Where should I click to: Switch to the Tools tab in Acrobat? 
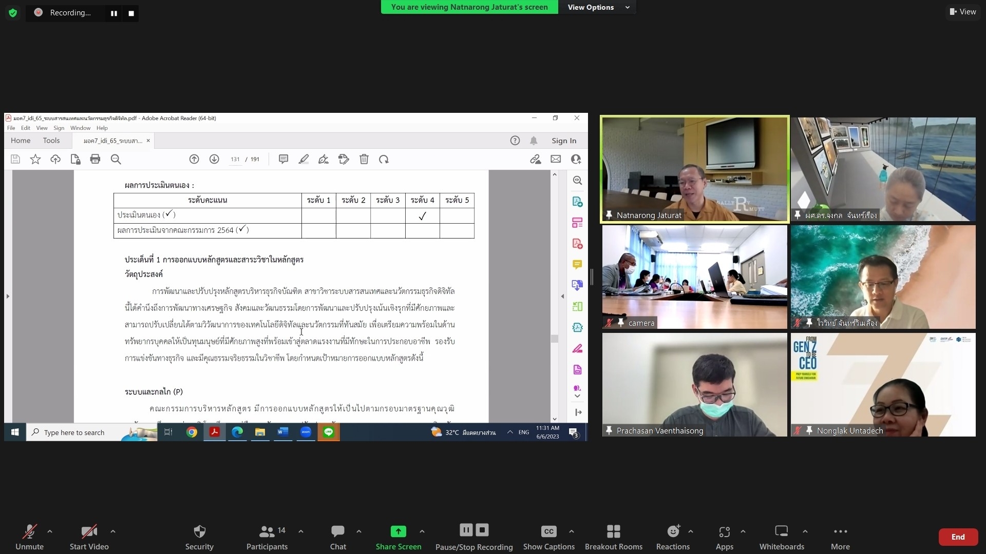tap(51, 141)
